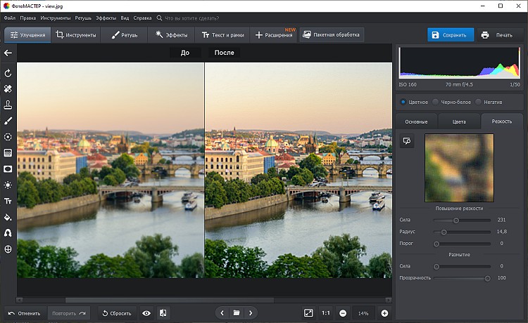This screenshot has height=323, width=528.
Task: Click the fit-to-screen icon
Action: tap(308, 312)
